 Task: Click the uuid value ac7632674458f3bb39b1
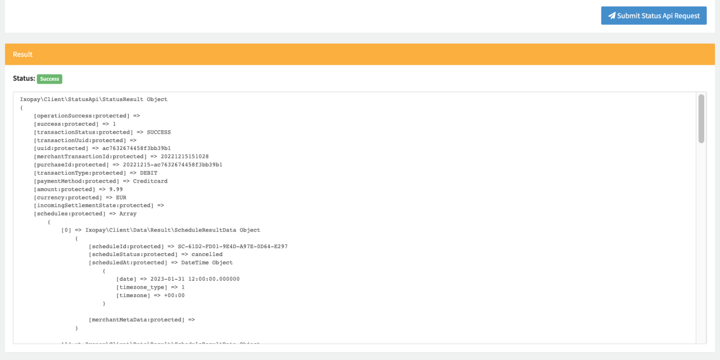point(136,148)
